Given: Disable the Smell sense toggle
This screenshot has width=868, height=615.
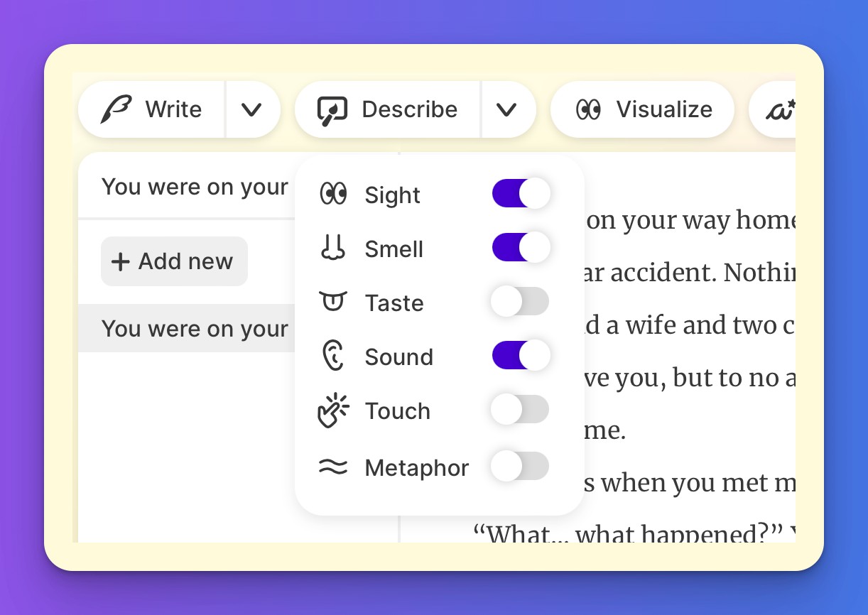Looking at the screenshot, I should (x=521, y=248).
